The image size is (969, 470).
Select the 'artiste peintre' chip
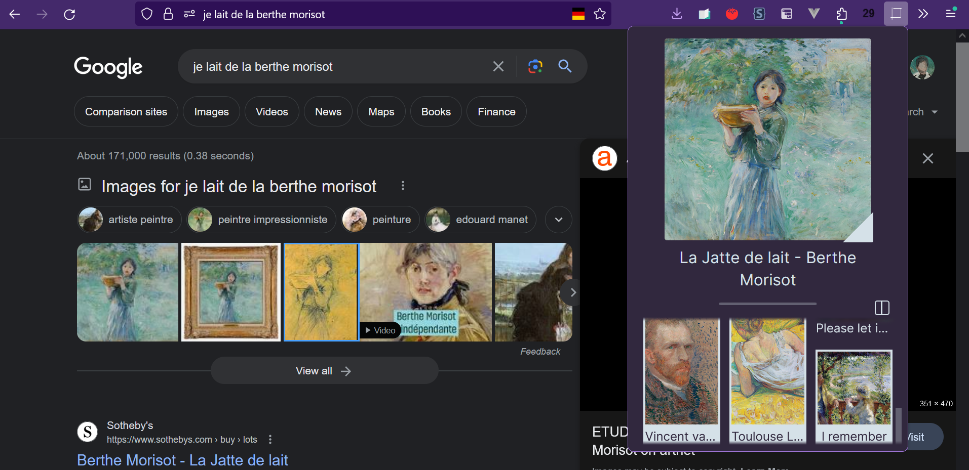(129, 220)
